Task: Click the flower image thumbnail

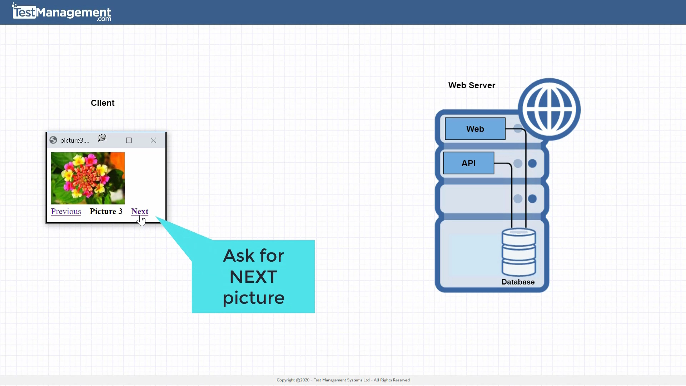Action: click(88, 178)
